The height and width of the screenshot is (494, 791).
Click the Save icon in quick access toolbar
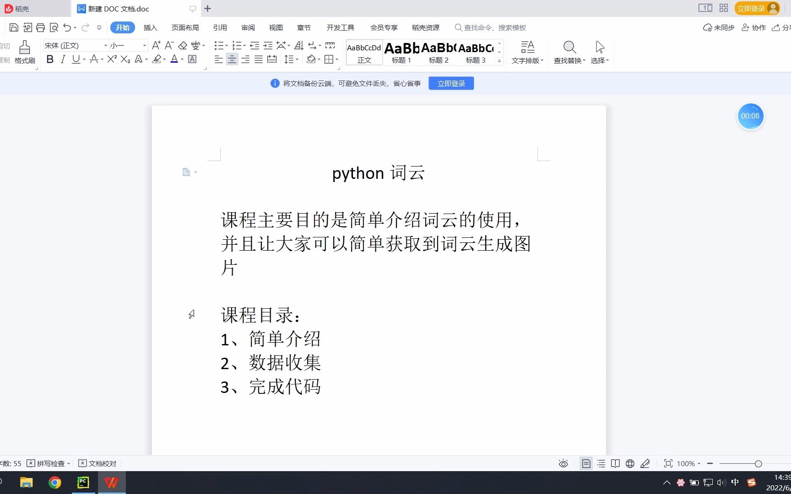14,27
